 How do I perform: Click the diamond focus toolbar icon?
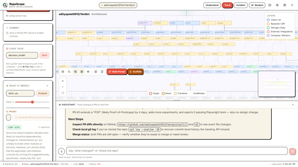click(x=88, y=72)
